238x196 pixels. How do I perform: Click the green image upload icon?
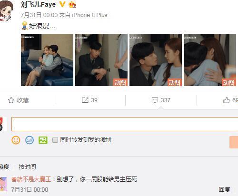pyautogui.click(x=43, y=140)
